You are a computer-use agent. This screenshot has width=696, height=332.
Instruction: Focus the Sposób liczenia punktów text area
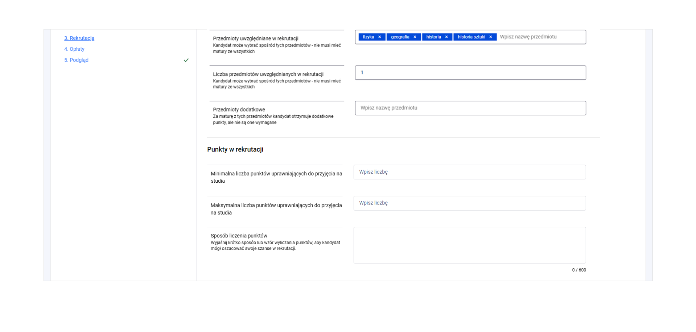[x=469, y=245]
